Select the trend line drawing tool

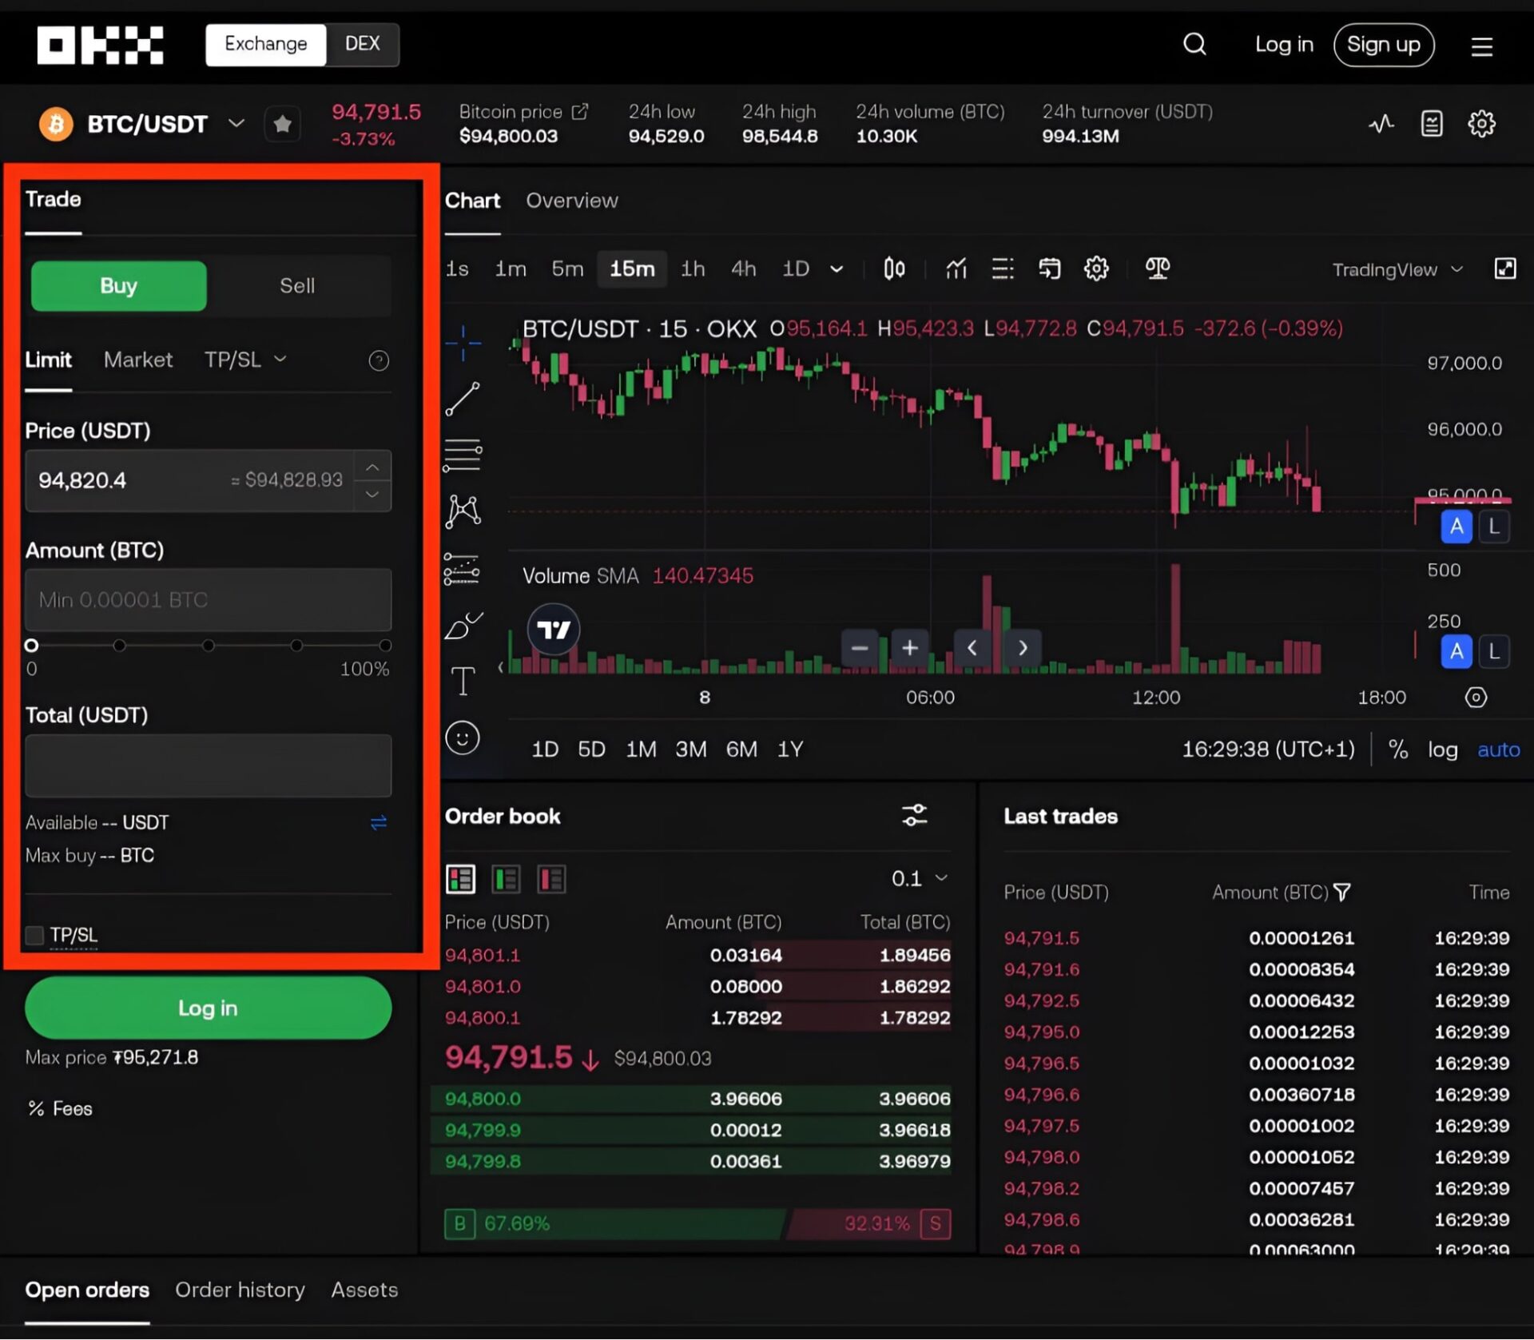click(463, 399)
